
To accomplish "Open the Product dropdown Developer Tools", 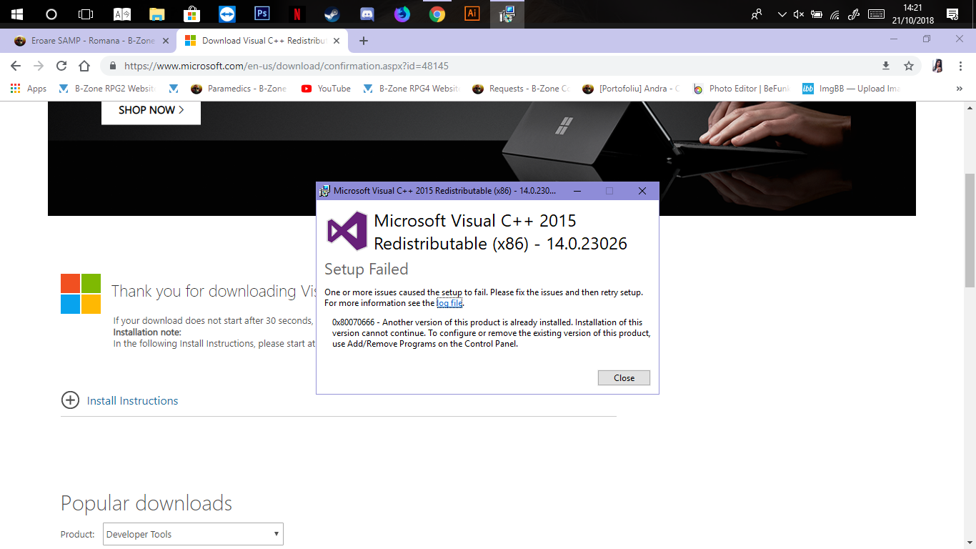I will click(193, 534).
